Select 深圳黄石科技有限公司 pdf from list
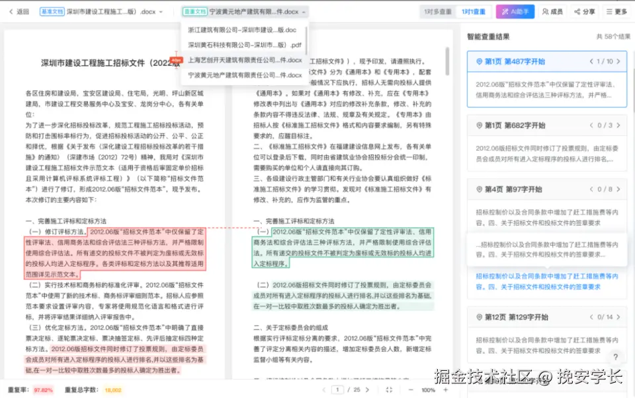This screenshot has height=398, width=635. pos(244,45)
